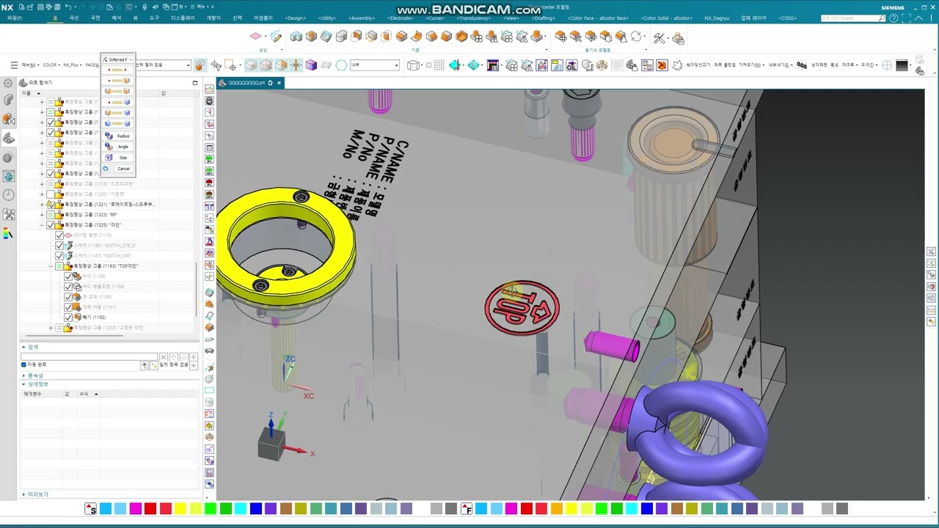939x528 pixels.
Task: Click the Extrude feature icon
Action: [x=296, y=36]
